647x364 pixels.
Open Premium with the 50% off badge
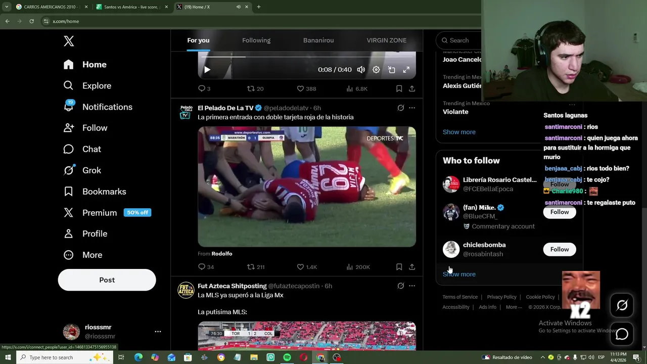tap(107, 213)
